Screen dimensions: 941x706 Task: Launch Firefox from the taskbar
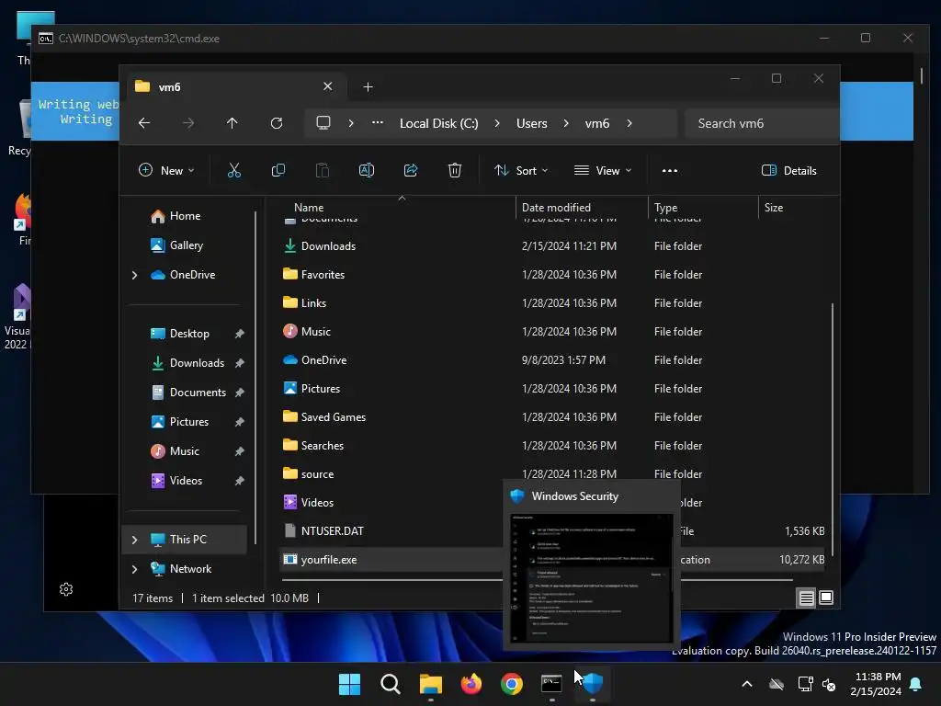click(471, 684)
